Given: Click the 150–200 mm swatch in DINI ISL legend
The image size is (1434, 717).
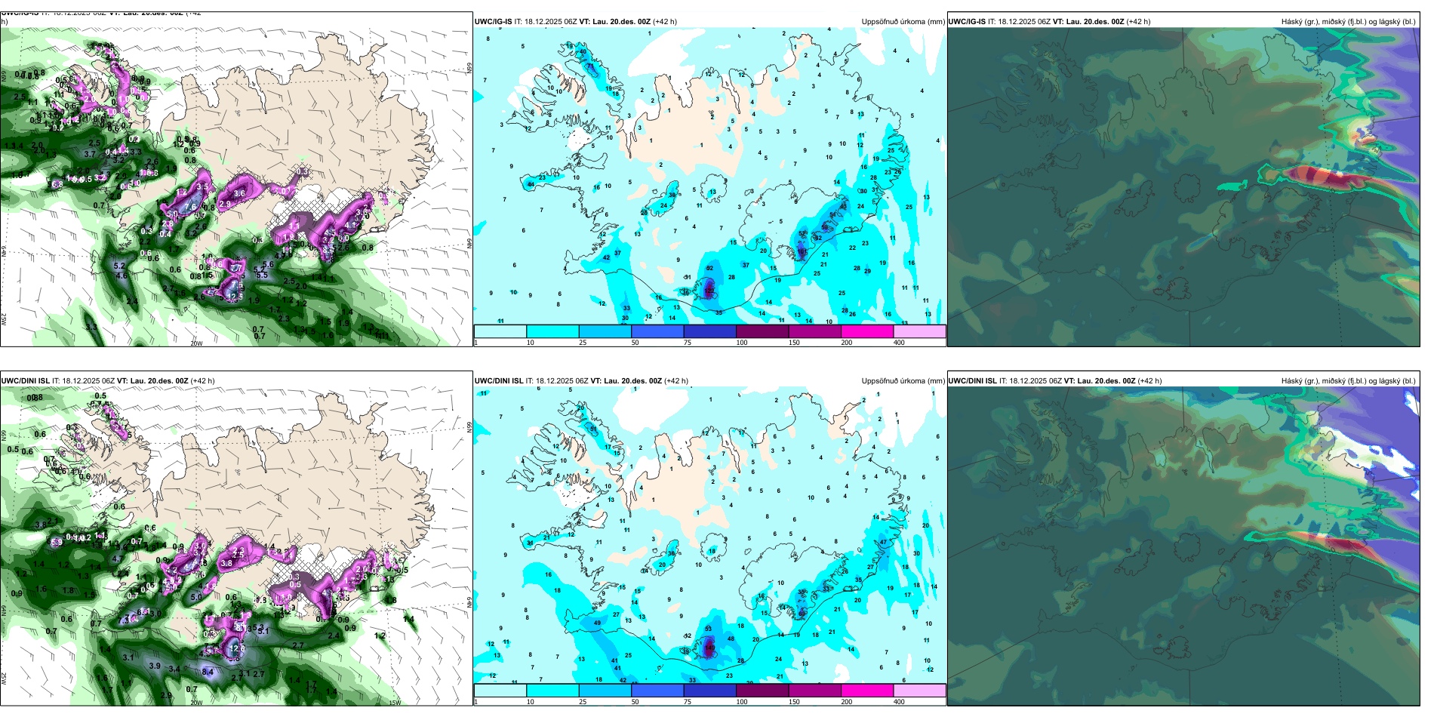Looking at the screenshot, I should 815,691.
